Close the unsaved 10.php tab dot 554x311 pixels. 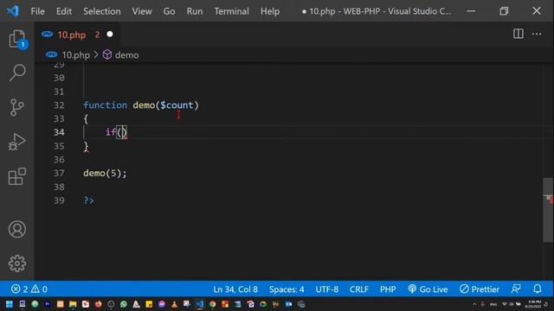(x=110, y=35)
